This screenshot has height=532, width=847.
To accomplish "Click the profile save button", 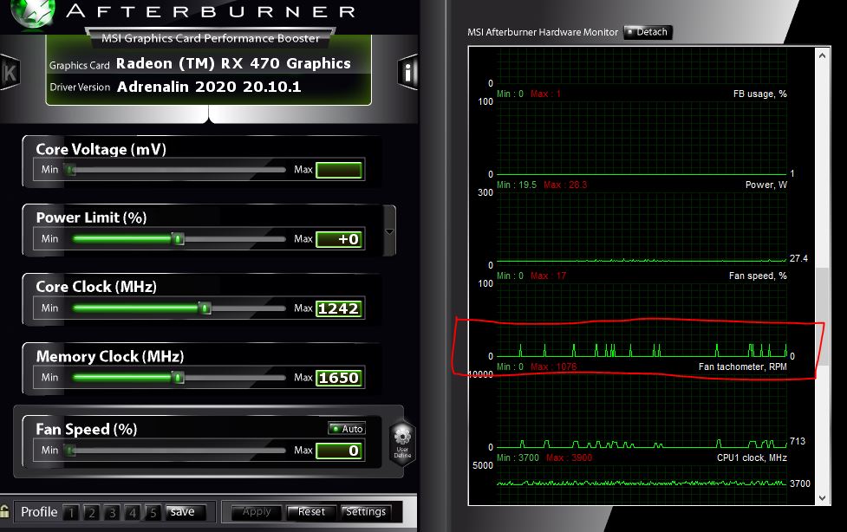I will [186, 512].
